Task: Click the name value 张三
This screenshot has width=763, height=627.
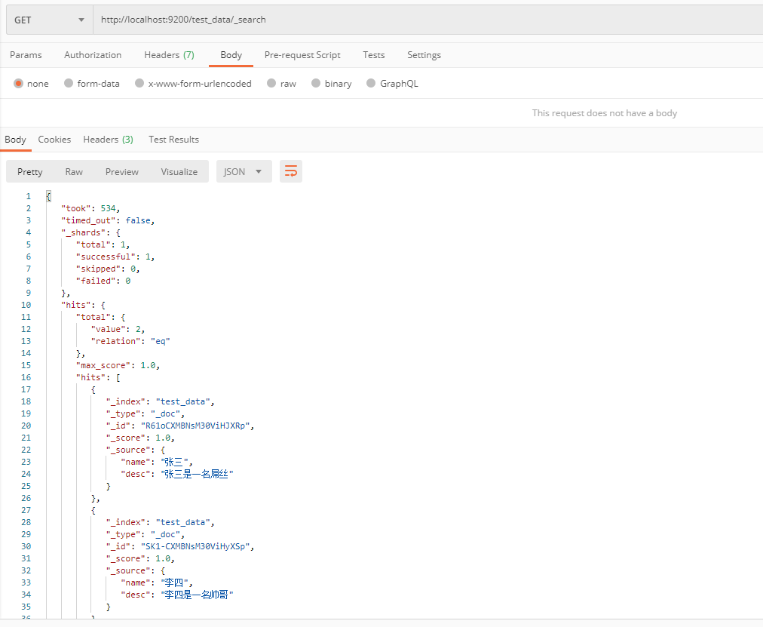Action: [173, 462]
